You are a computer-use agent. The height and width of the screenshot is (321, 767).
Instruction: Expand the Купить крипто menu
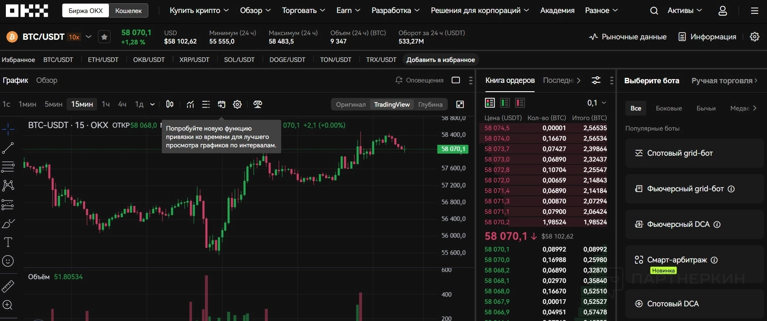click(199, 10)
